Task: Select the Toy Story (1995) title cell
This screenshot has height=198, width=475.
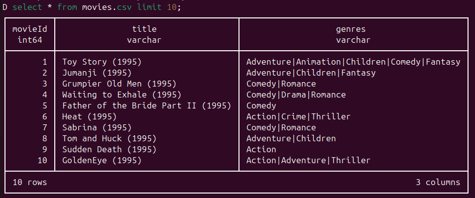Action: [102, 62]
